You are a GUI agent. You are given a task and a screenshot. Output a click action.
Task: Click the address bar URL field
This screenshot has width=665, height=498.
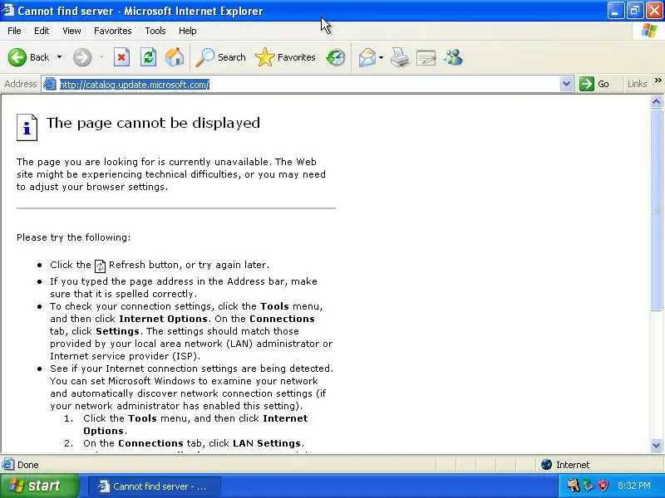308,85
